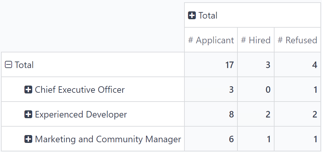Screen dimensions: 322x152
Task: Sort by the # Refused column header
Action: (297, 40)
